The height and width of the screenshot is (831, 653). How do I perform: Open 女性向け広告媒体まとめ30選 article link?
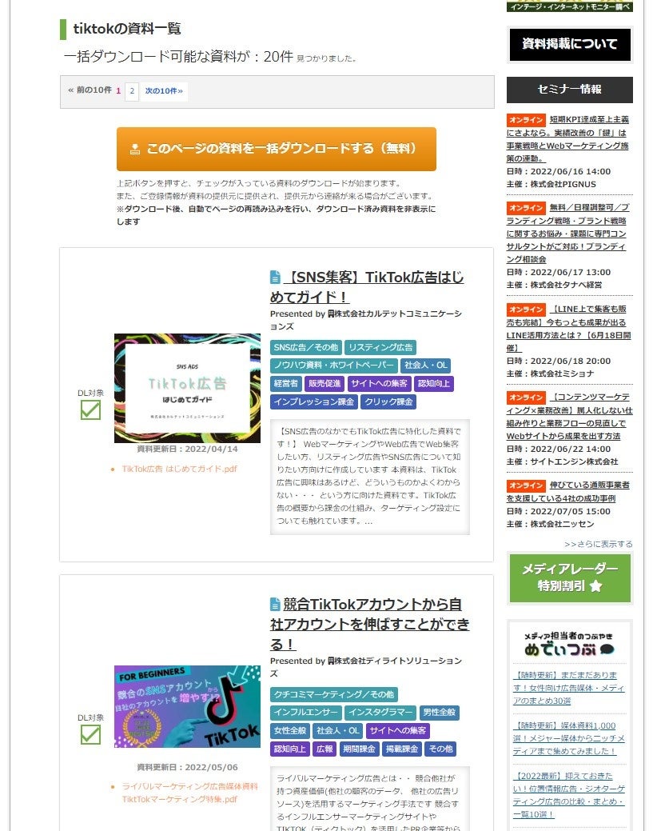[x=569, y=688]
